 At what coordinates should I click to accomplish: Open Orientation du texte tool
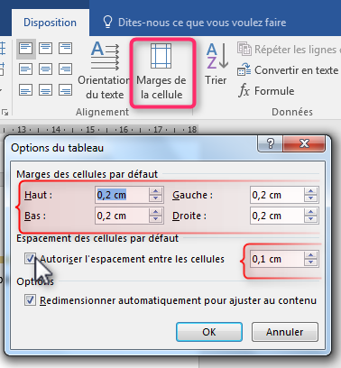point(105,70)
